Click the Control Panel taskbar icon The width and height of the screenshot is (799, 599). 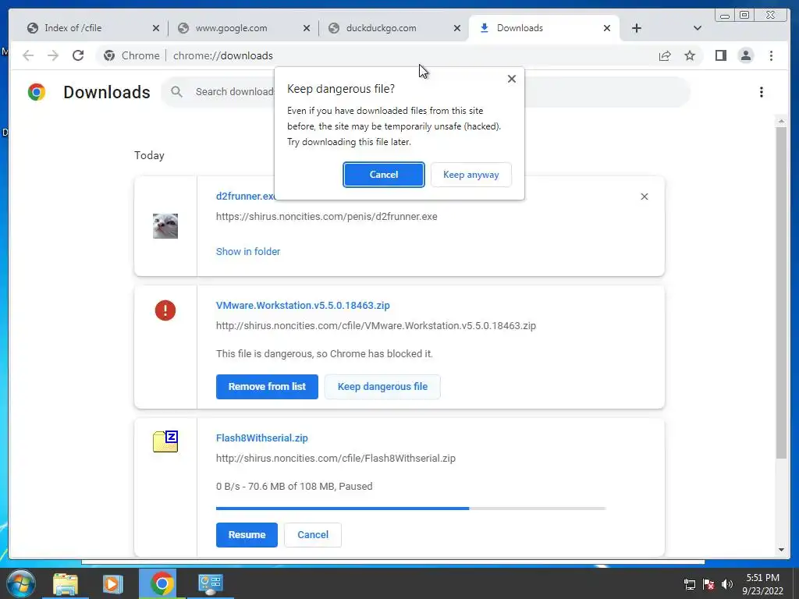click(210, 583)
